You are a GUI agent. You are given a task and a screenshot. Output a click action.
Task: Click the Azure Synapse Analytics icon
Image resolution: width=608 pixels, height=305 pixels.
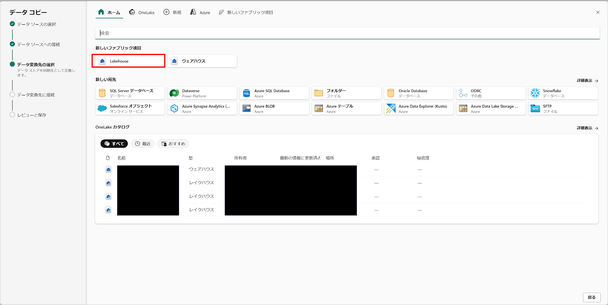(174, 109)
